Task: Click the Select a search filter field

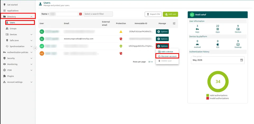Action: pyautogui.click(x=98, y=14)
